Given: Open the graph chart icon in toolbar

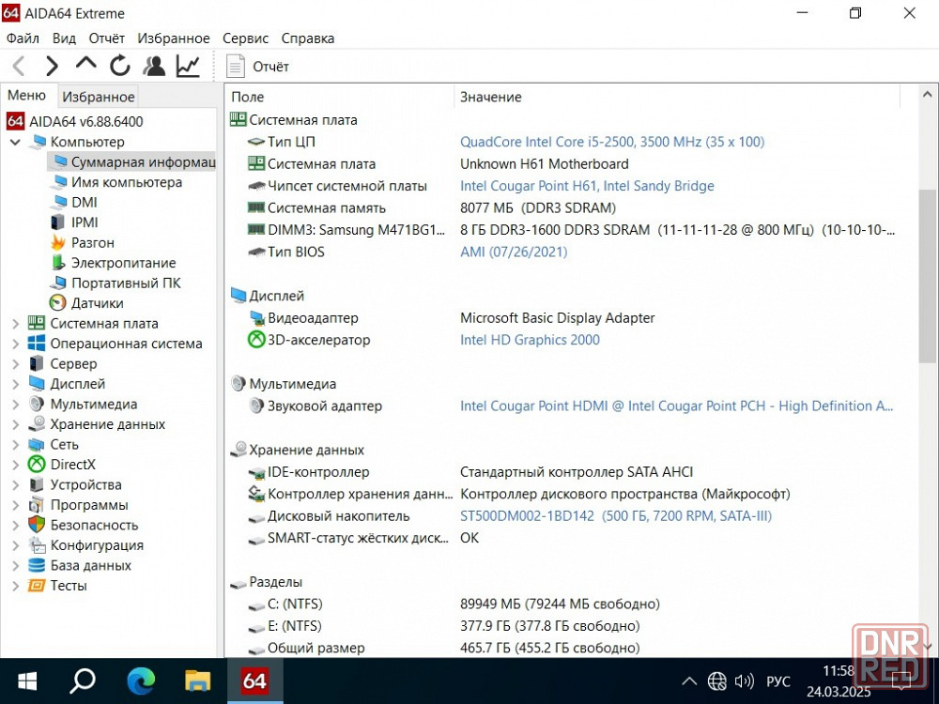Looking at the screenshot, I should (x=188, y=66).
